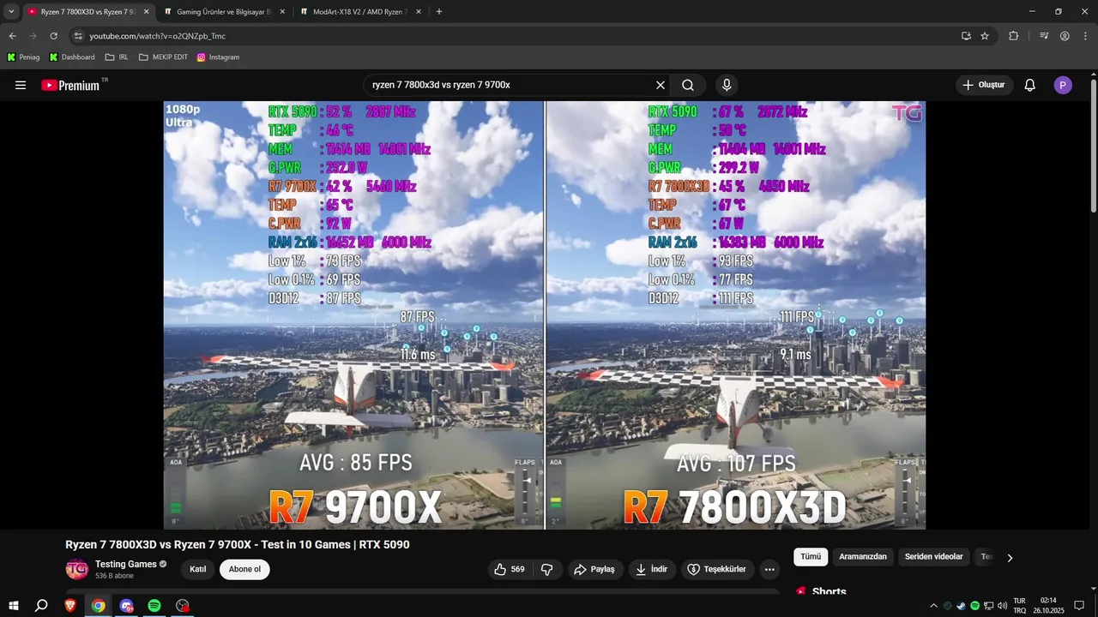
Task: Click the Shorts section heading
Action: pos(829,591)
